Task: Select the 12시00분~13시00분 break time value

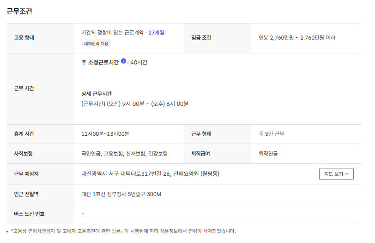Action: 105,134
